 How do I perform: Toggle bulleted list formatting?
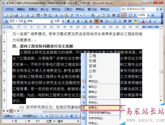click(x=120, y=21)
